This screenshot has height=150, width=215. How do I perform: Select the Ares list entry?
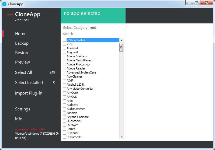[70, 101]
